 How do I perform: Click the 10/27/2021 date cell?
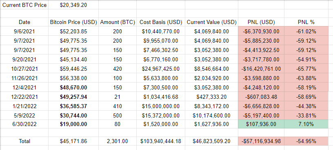pyautogui.click(x=24, y=69)
